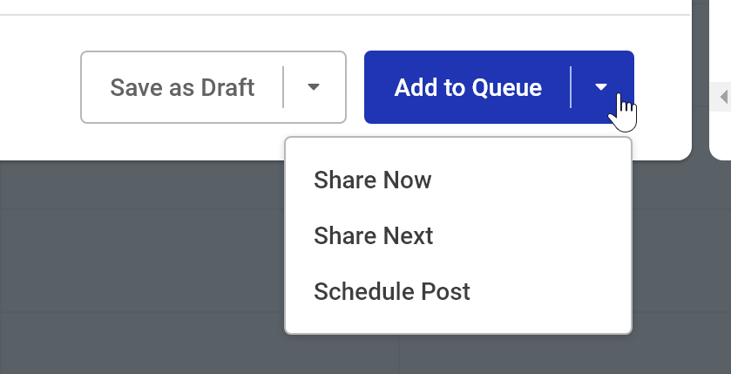Viewport: 731px width, 374px height.
Task: Queue the post using the blue button
Action: [468, 87]
